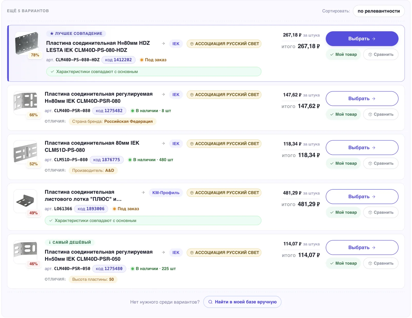412x318 pixels.
Task: Click stock status 'В наличии · 225 шт'
Action: [153, 269]
